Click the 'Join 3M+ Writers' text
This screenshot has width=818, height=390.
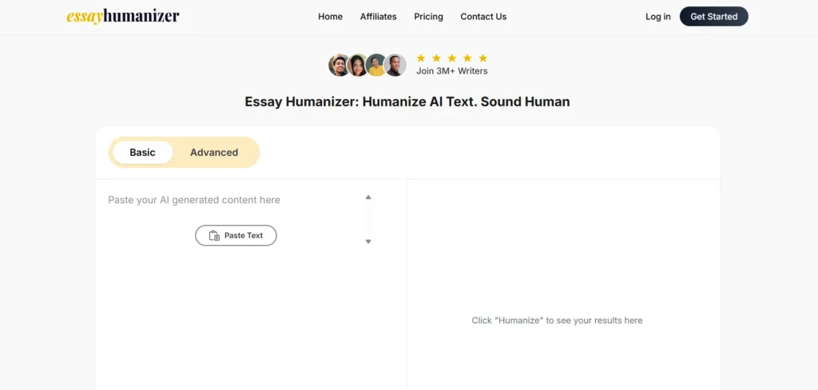[x=452, y=71]
